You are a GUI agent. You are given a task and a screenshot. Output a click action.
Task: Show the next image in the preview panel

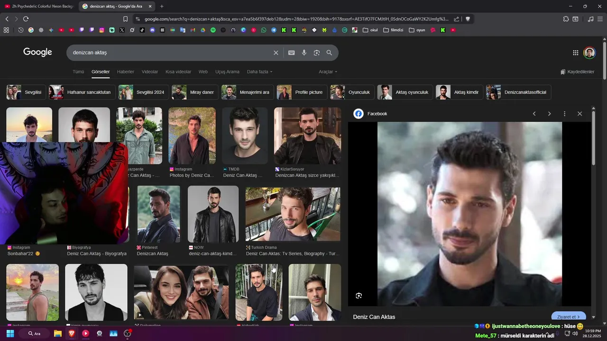click(x=549, y=114)
